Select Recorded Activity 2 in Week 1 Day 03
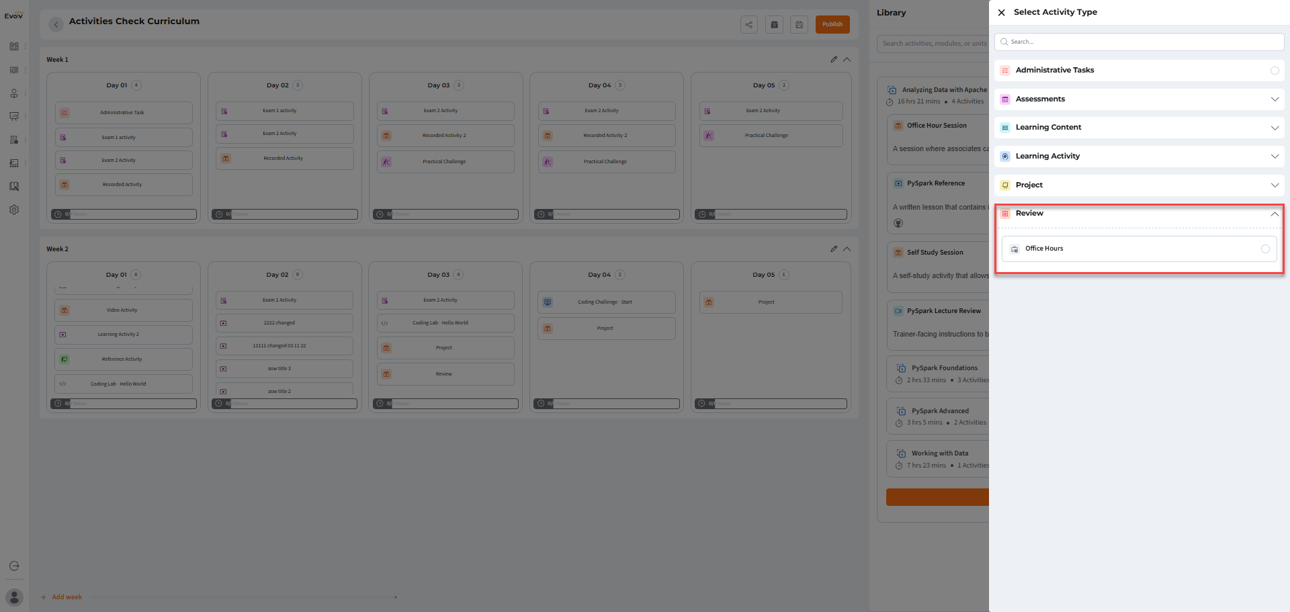 (x=446, y=136)
